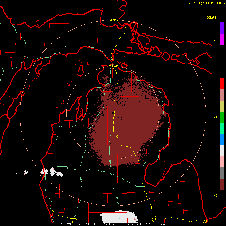Click the 'IC' legend label

click(x=215, y=162)
